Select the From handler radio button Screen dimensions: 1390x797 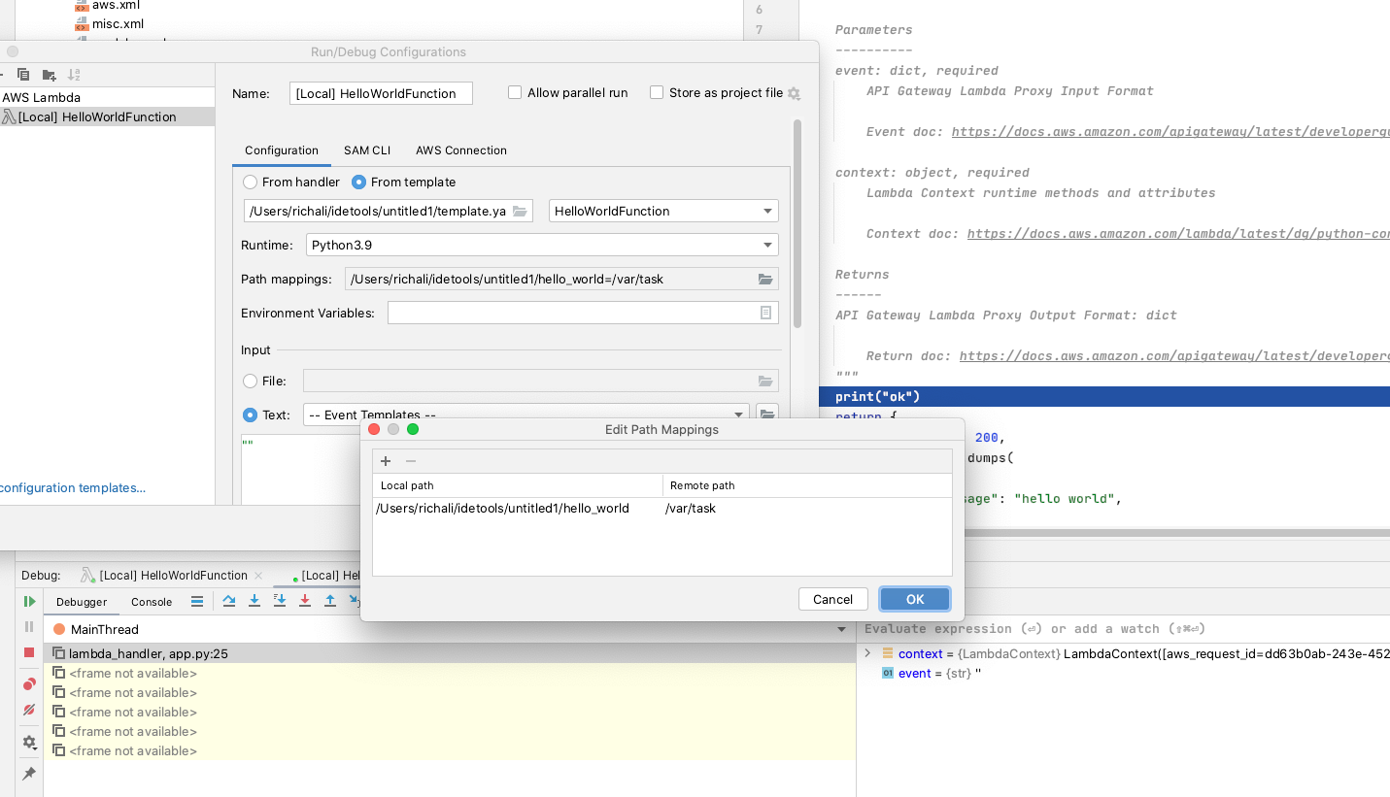pos(250,182)
